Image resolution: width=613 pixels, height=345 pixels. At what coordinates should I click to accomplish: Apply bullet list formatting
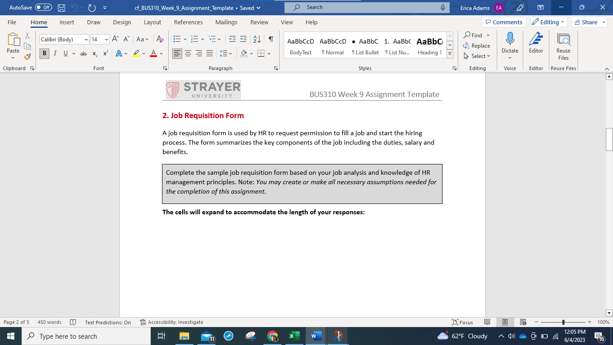tap(177, 39)
